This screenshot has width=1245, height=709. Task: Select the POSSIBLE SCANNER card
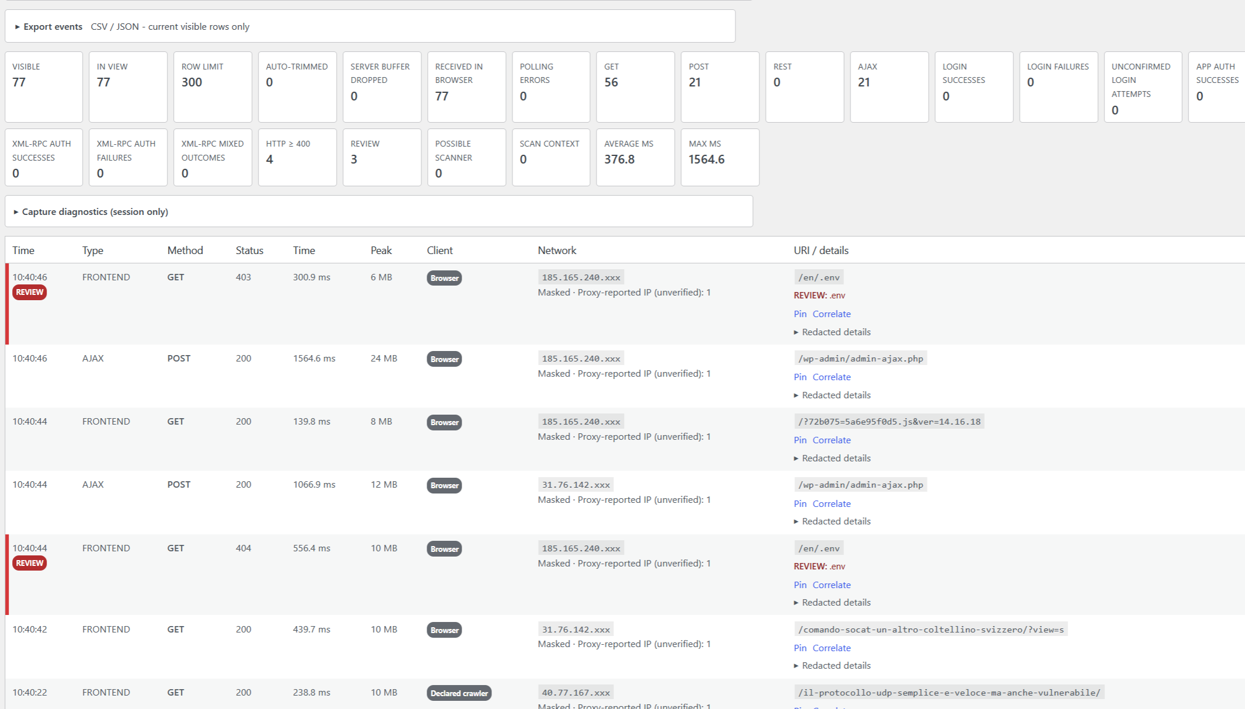(466, 158)
